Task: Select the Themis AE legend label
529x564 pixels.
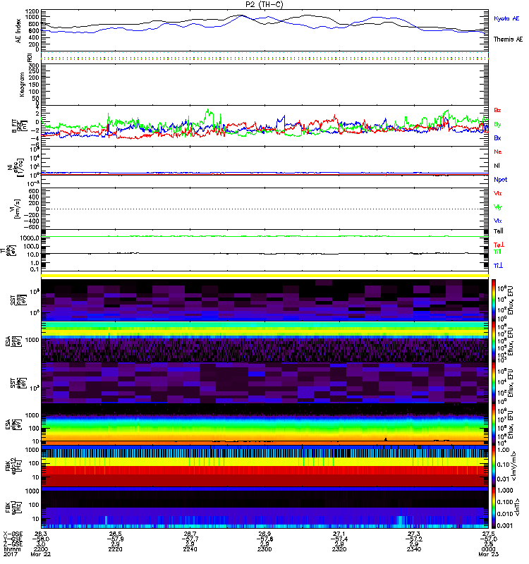Action: pos(508,39)
